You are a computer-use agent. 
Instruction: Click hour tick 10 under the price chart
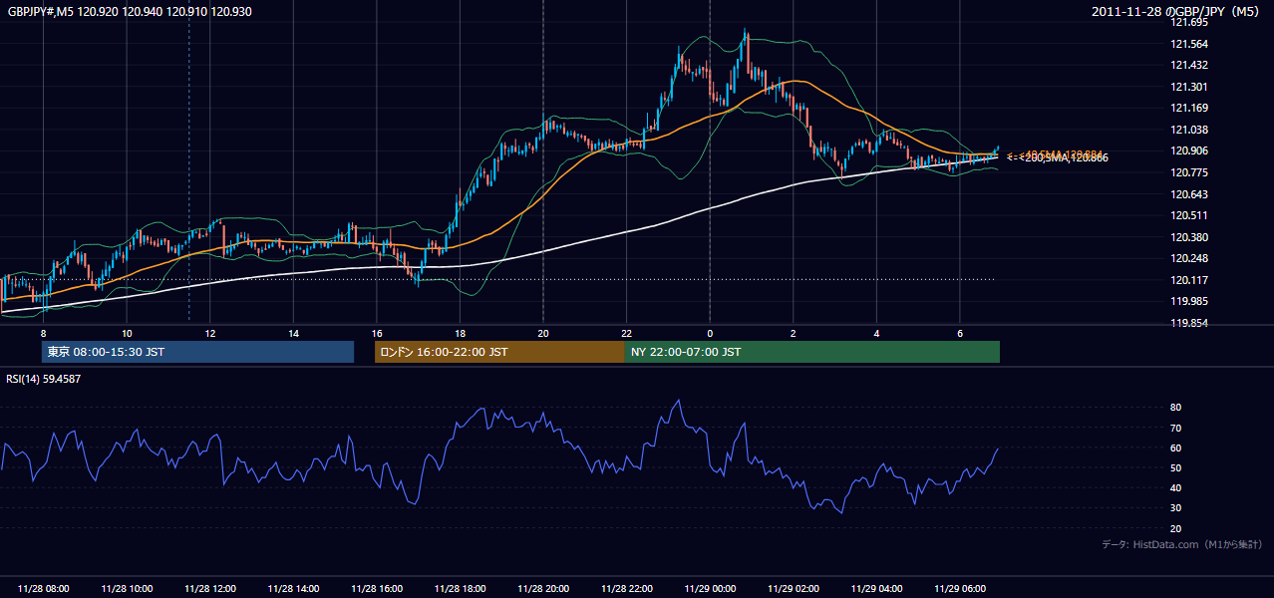(127, 333)
